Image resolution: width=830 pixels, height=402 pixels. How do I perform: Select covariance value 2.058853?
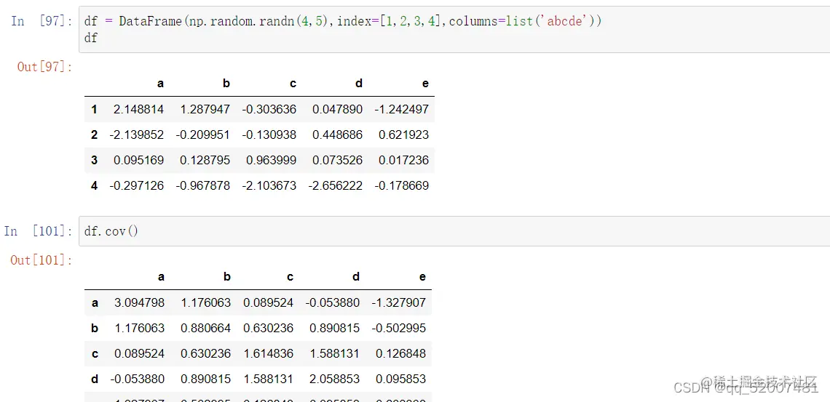click(x=334, y=379)
